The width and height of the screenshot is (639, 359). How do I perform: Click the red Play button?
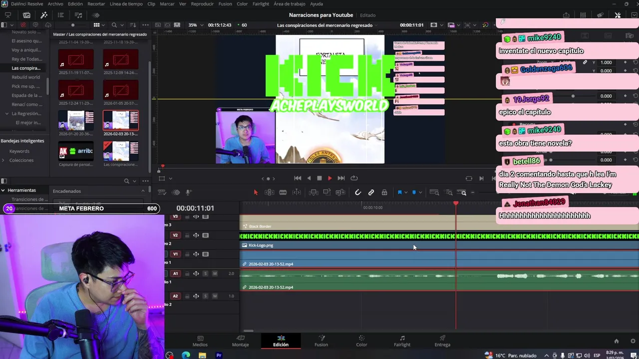pyautogui.click(x=329, y=178)
